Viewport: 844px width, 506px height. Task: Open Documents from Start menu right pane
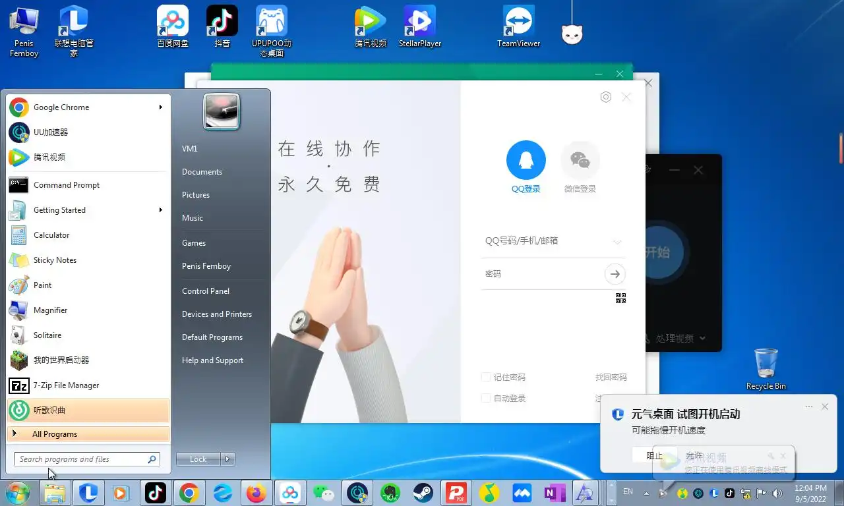[x=202, y=172]
